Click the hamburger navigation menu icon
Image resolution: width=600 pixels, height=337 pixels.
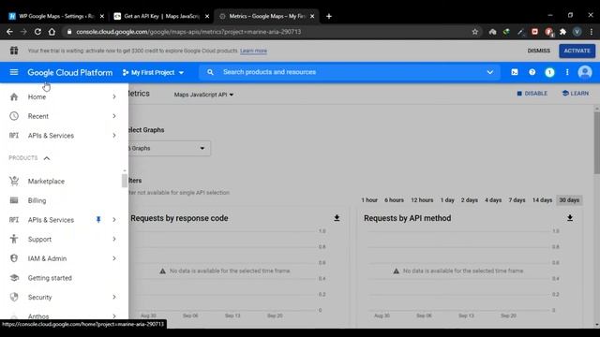14,72
